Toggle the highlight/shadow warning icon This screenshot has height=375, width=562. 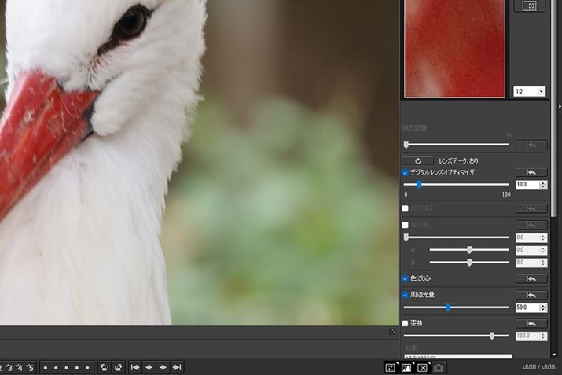[407, 368]
